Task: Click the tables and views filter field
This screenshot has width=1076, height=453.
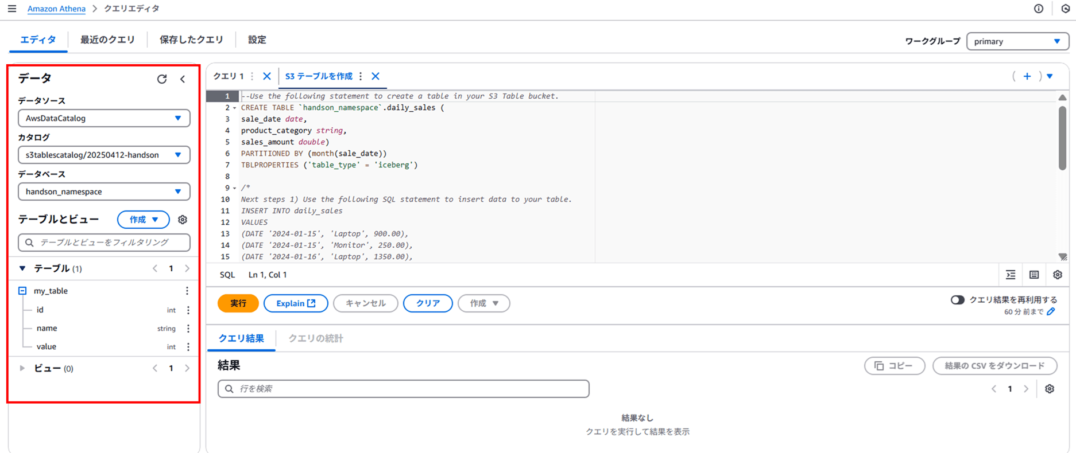Action: tap(104, 243)
